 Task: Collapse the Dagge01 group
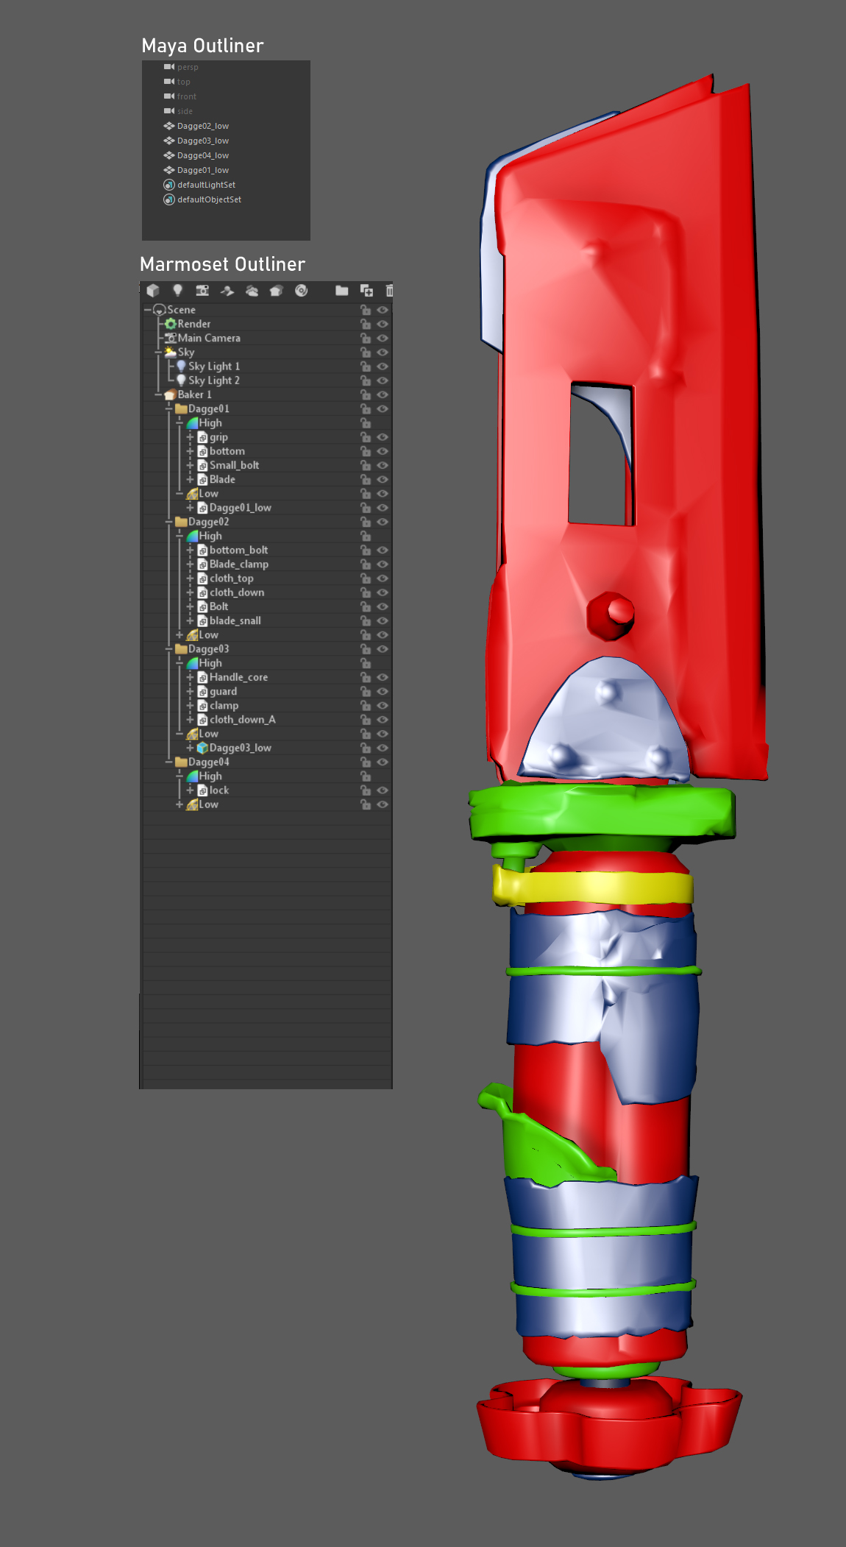tap(168, 408)
